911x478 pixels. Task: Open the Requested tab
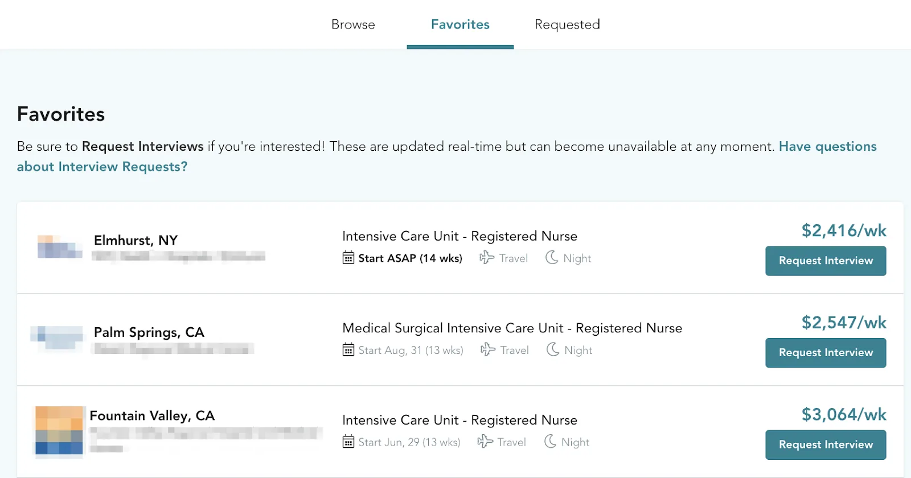point(567,24)
